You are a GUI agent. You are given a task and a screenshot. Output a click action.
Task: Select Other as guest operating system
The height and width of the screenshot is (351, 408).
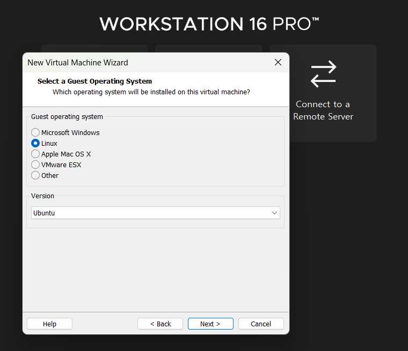(x=35, y=175)
